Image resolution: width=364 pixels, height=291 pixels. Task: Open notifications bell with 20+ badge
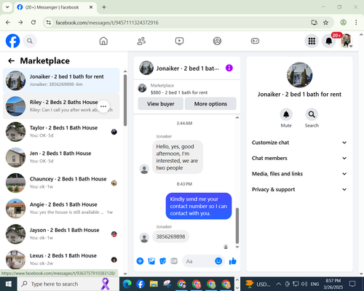329,41
